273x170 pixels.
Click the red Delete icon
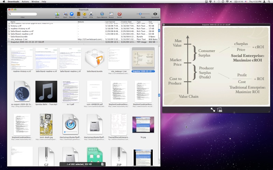[119, 14]
